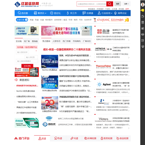Select the 人物专访 news tab
The width and height of the screenshot is (145, 145).
coord(56,41)
